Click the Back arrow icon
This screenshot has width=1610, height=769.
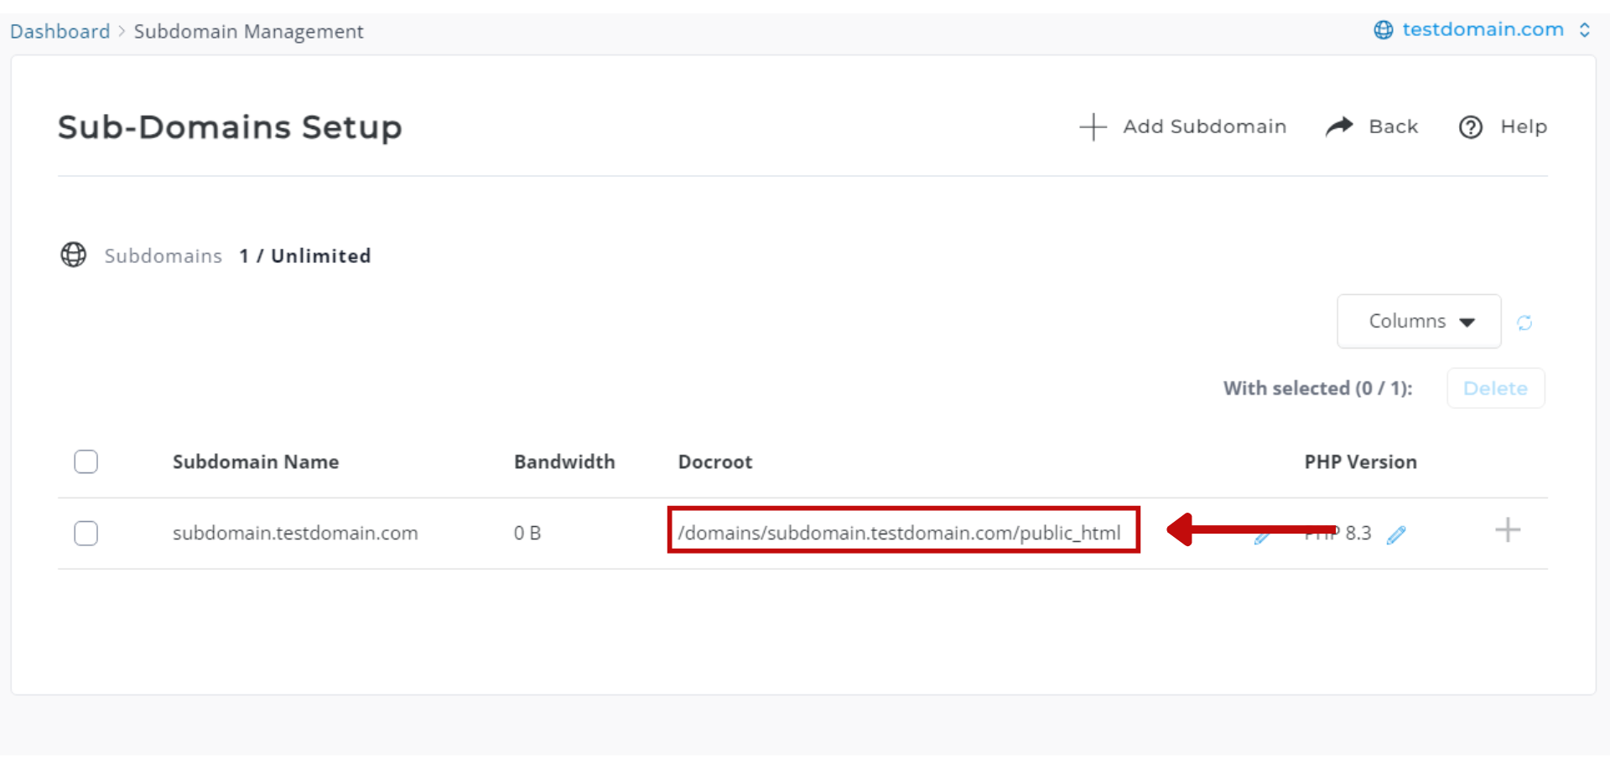pos(1339,126)
